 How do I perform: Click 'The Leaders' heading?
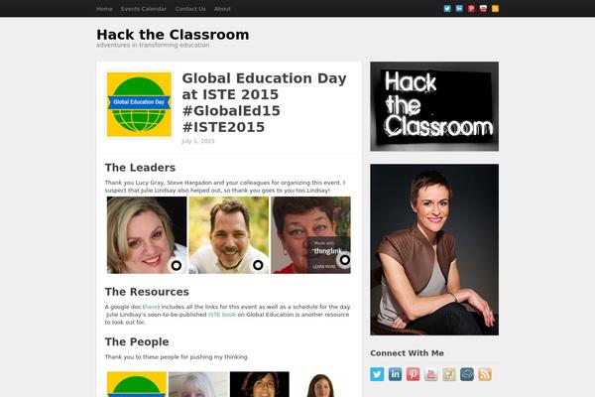[140, 168]
